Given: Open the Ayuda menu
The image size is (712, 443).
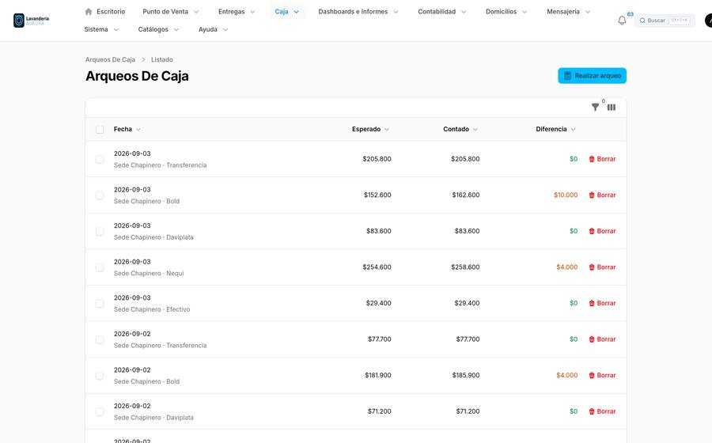Looking at the screenshot, I should pos(213,29).
